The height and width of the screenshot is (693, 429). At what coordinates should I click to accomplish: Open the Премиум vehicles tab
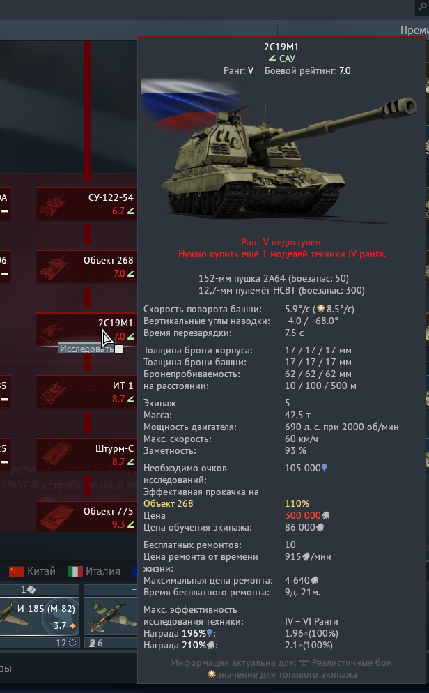click(x=414, y=30)
